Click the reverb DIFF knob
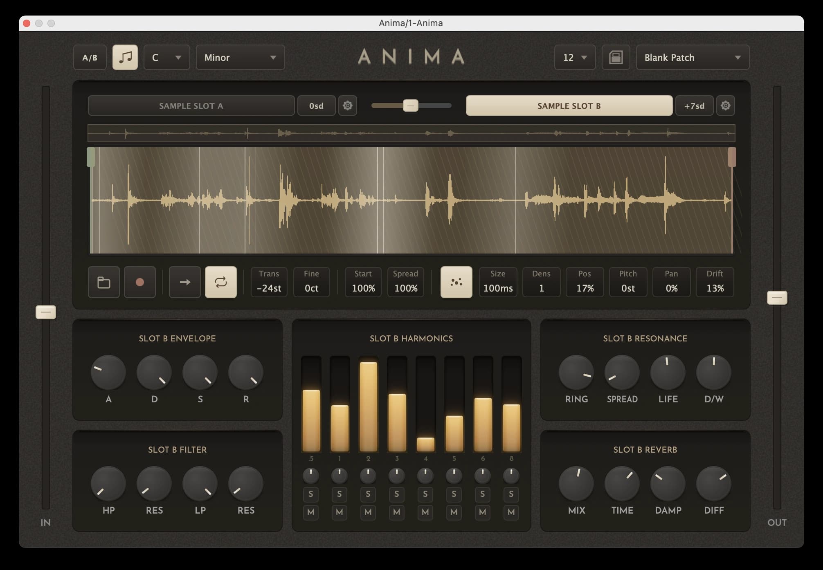The height and width of the screenshot is (570, 823). tap(714, 484)
